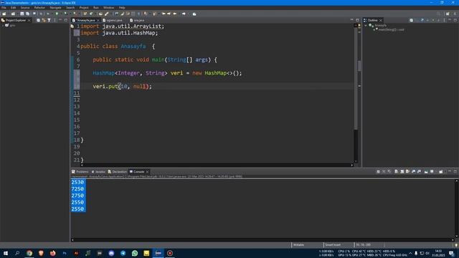Click the Filter icon in Project Explorer

click(x=49, y=20)
